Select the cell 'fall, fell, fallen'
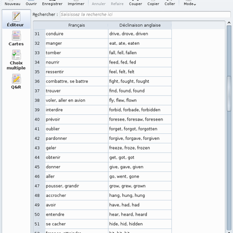The image size is (233, 233). 140,53
